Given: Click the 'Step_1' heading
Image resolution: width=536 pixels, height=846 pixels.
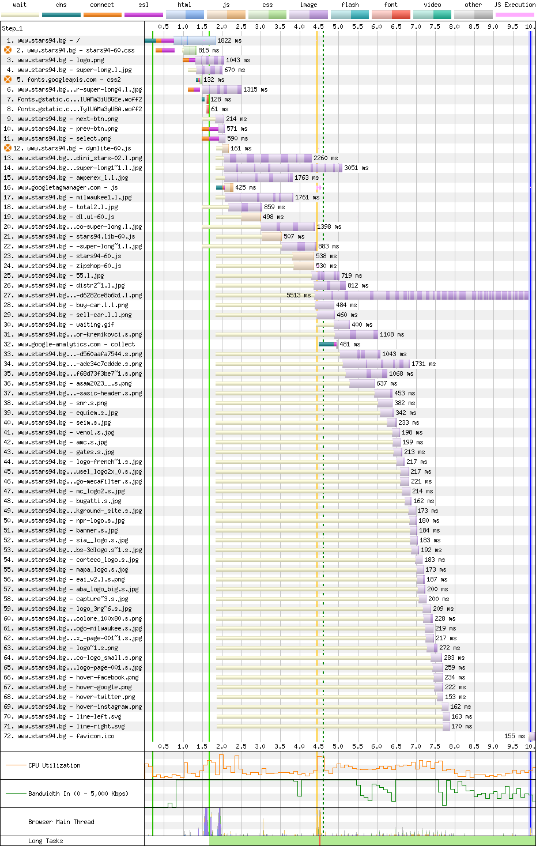Looking at the screenshot, I should point(12,28).
